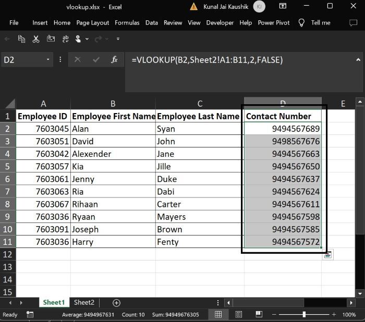Click the Auto Fill Options icon
This screenshot has width=365, height=322.
[x=328, y=255]
